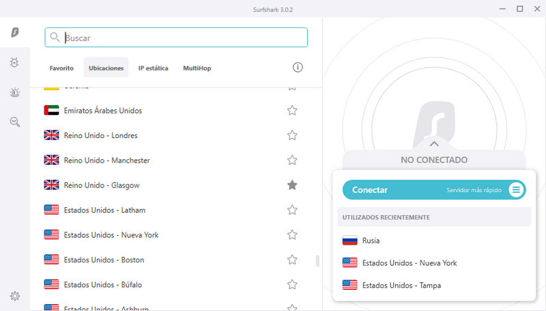Screen dimensions: 546x311
Task: Connect to recently used Rusia
Action: coord(434,241)
